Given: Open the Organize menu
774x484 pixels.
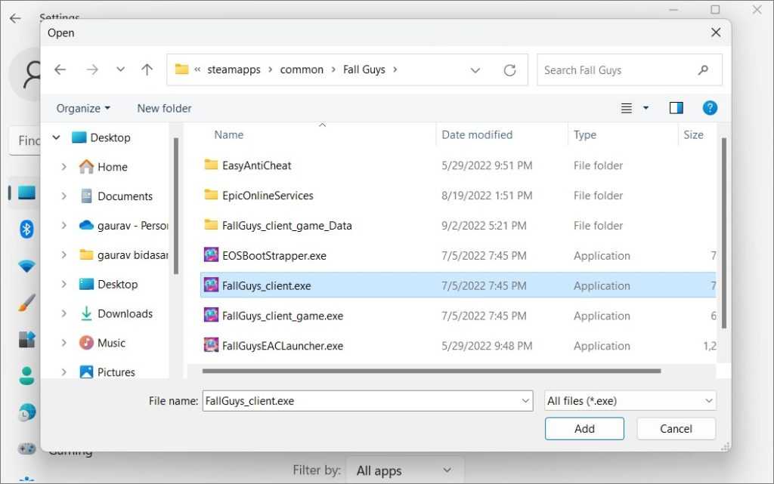Looking at the screenshot, I should coord(83,109).
